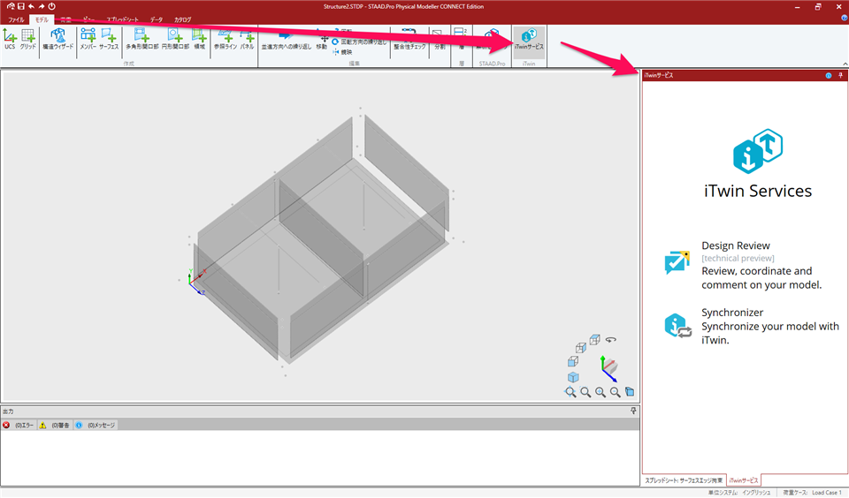Image resolution: width=849 pixels, height=498 pixels.
Task: Collapse the ribbon with chevron
Action: point(845,64)
